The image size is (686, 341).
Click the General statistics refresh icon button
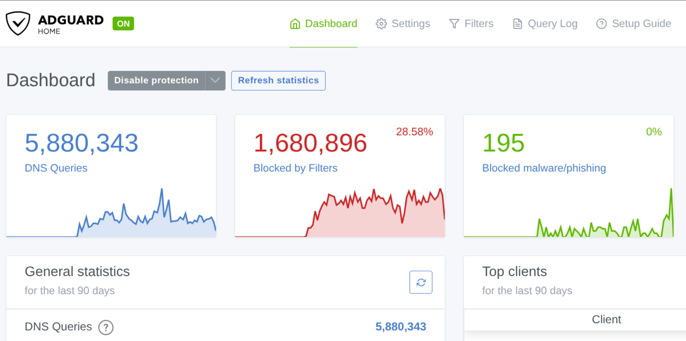[x=421, y=282]
